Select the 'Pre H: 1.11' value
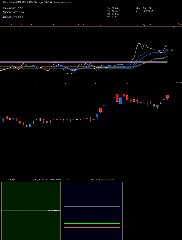 [x=113, y=11]
